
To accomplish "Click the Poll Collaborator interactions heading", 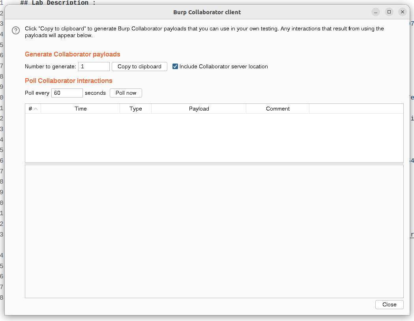I will tap(69, 81).
